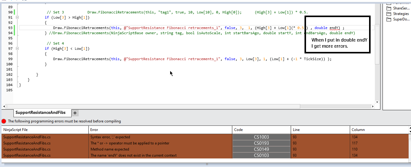Place cursor on "// Set 4" comment
This screenshot has height=167, width=411.
point(55,43)
